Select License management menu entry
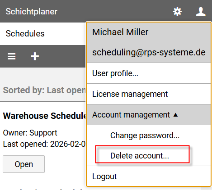The height and width of the screenshot is (190, 212). click(x=149, y=94)
